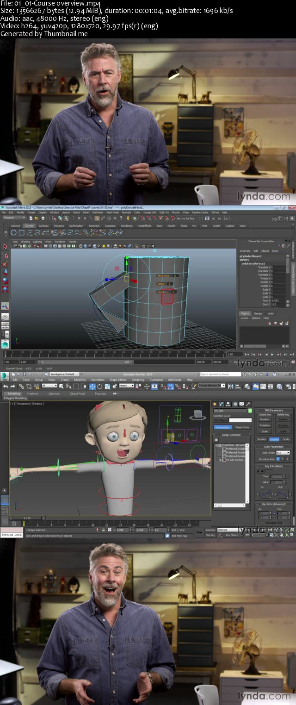Screen dimensions: 296x705
Task: Open the Create Selection Set dropdown
Action: [x=212, y=385]
